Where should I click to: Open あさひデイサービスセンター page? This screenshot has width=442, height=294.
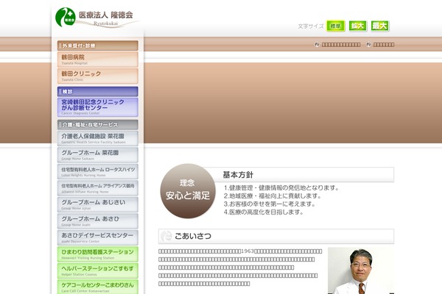coord(97,237)
